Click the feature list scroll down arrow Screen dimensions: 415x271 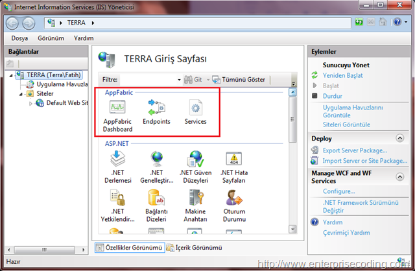pos(292,229)
